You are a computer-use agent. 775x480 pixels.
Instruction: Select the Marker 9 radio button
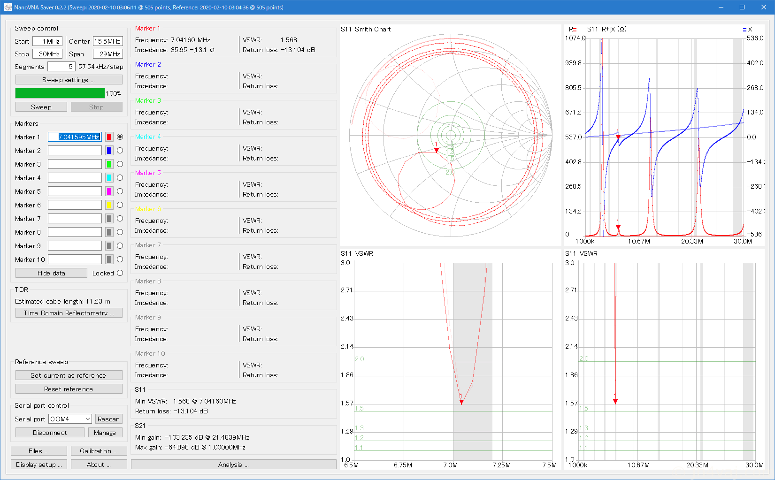click(x=120, y=246)
